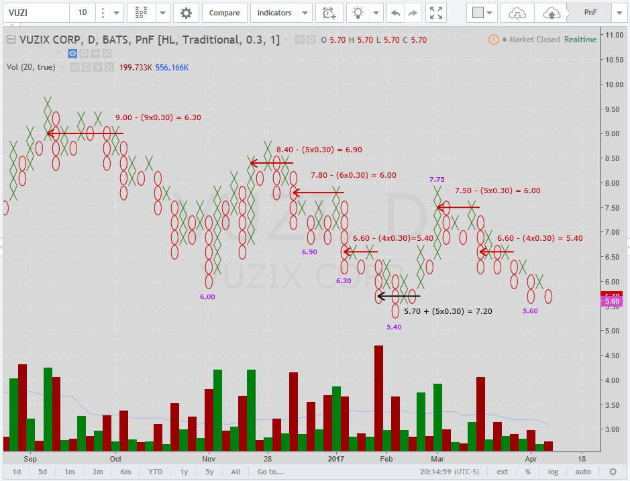Toggle visibility eye for VUZIX CORP series
Screen dimensions: 630x481
click(x=300, y=40)
